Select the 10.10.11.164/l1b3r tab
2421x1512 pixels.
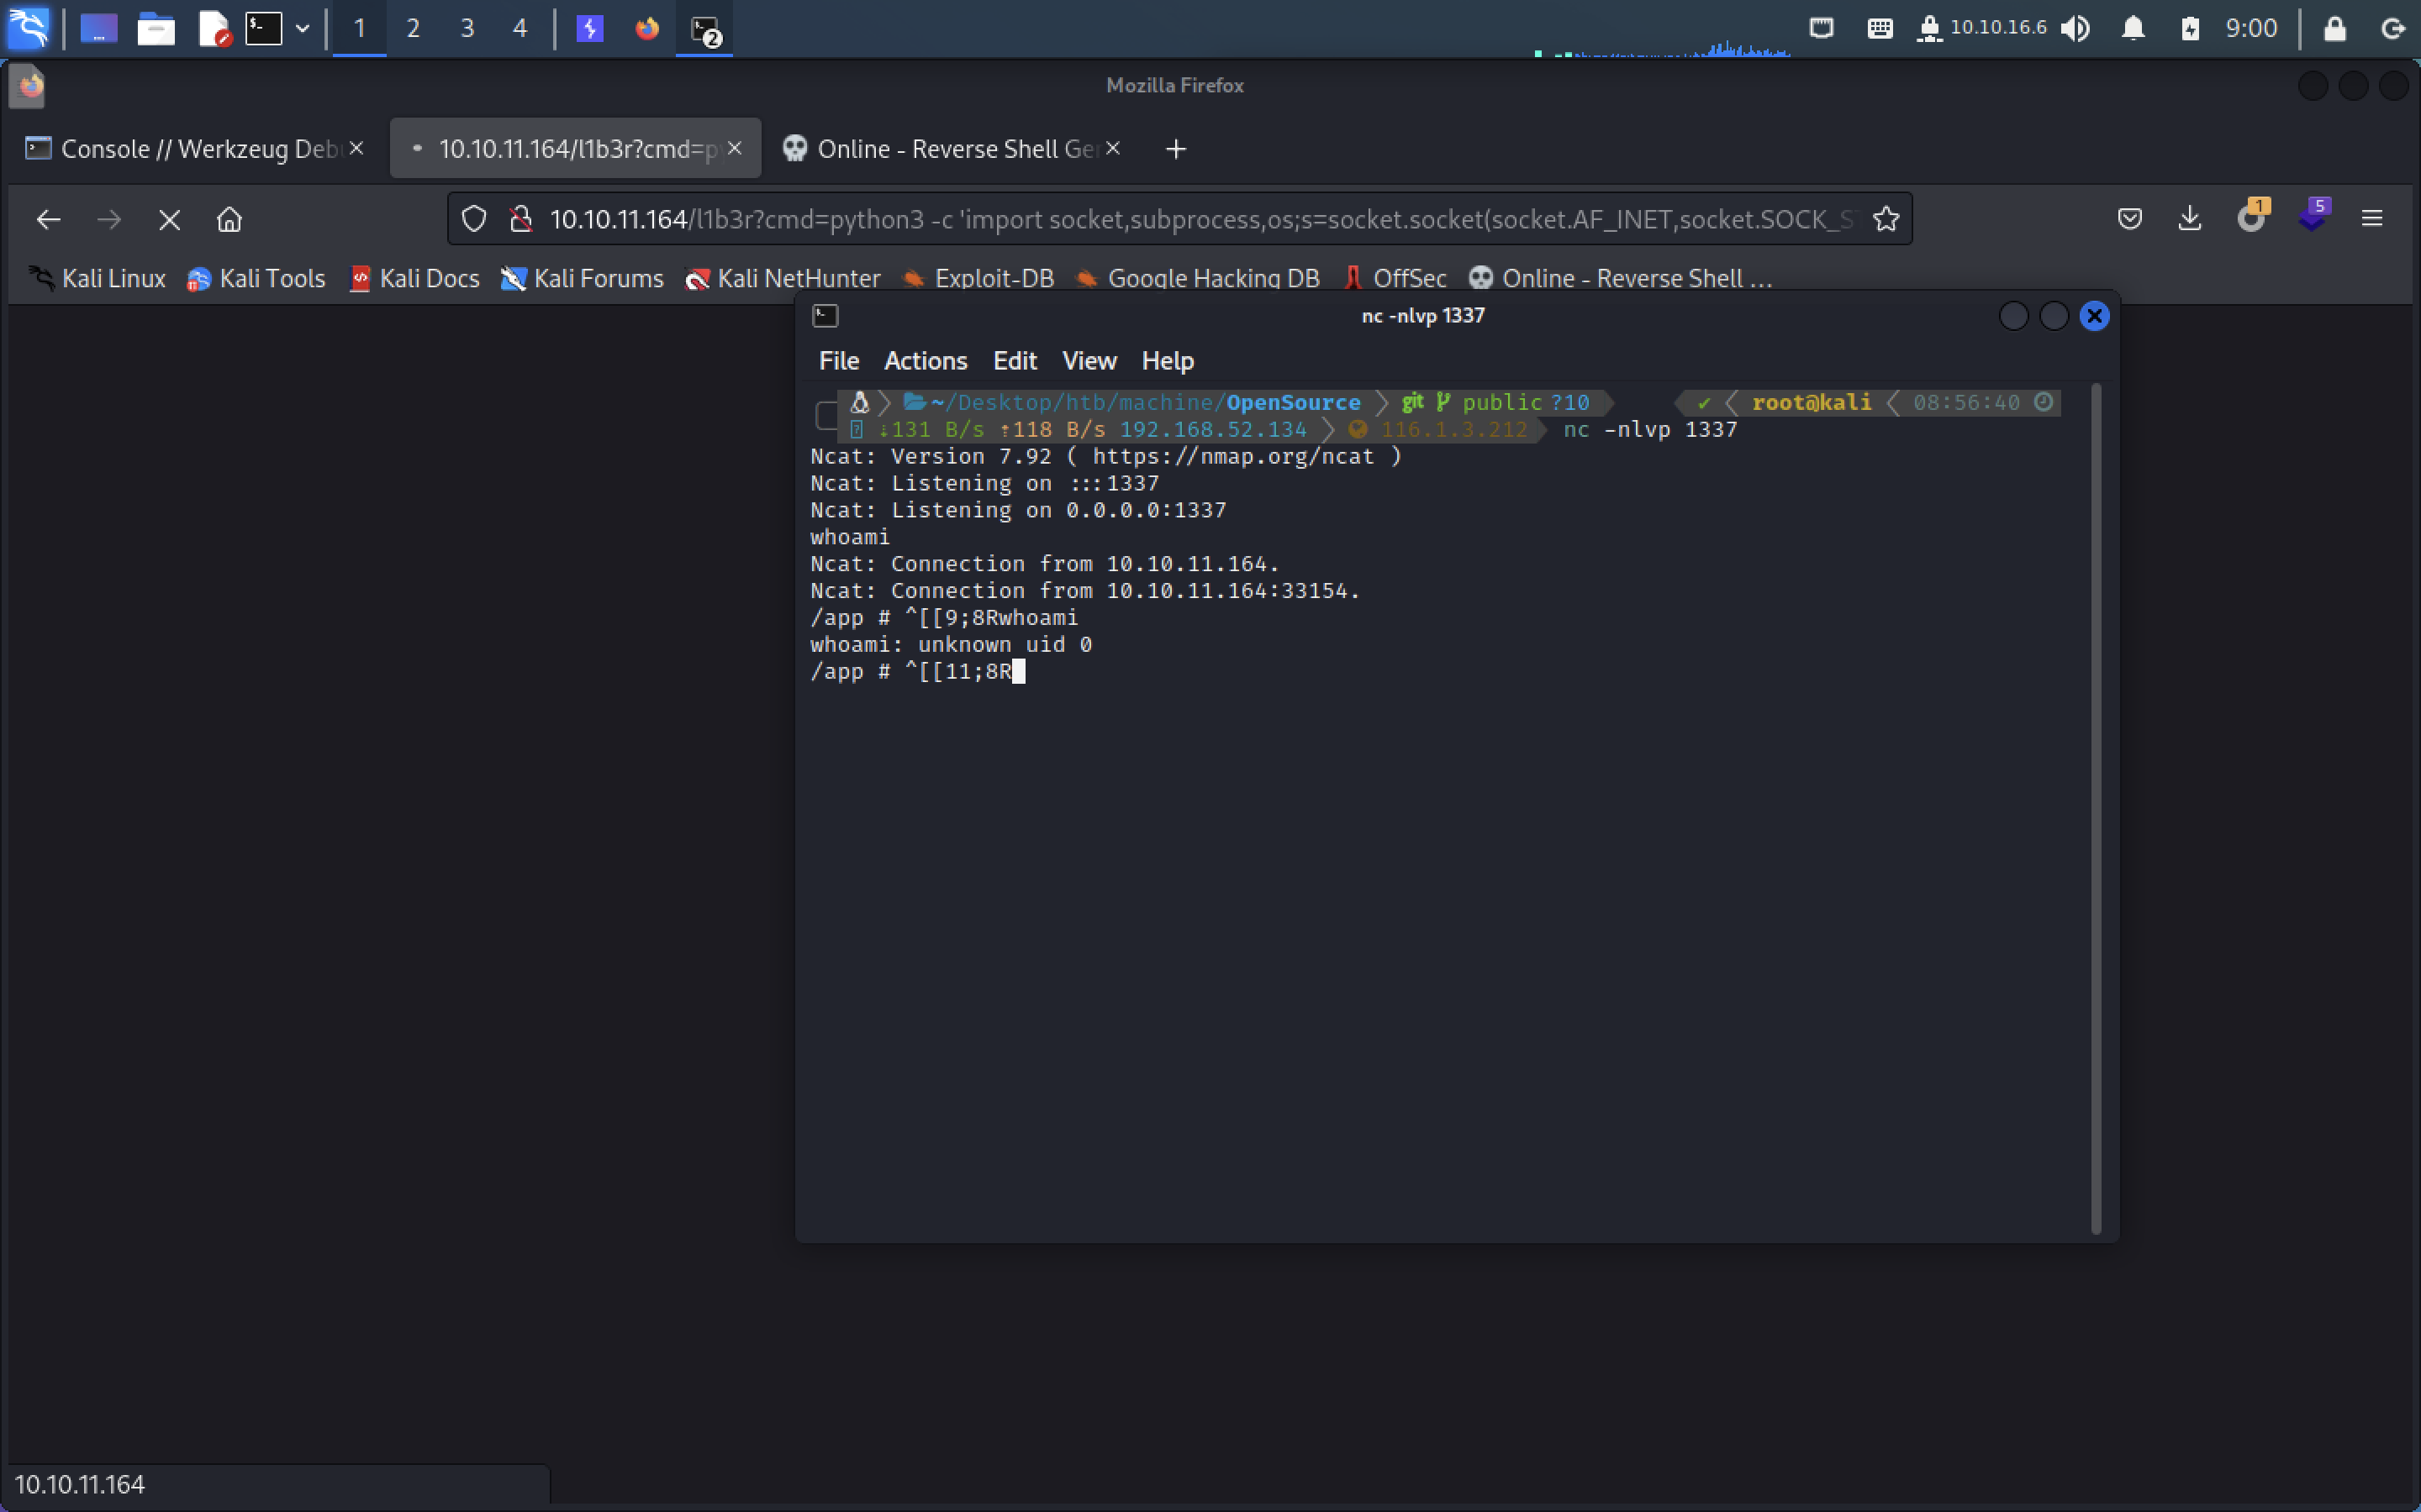(575, 149)
